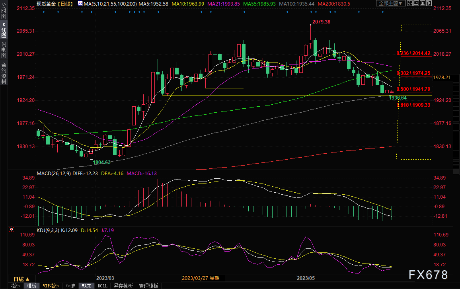The height and width of the screenshot is (289, 460).
Task: Open the VIP指标 tab
Action: click(x=51, y=286)
